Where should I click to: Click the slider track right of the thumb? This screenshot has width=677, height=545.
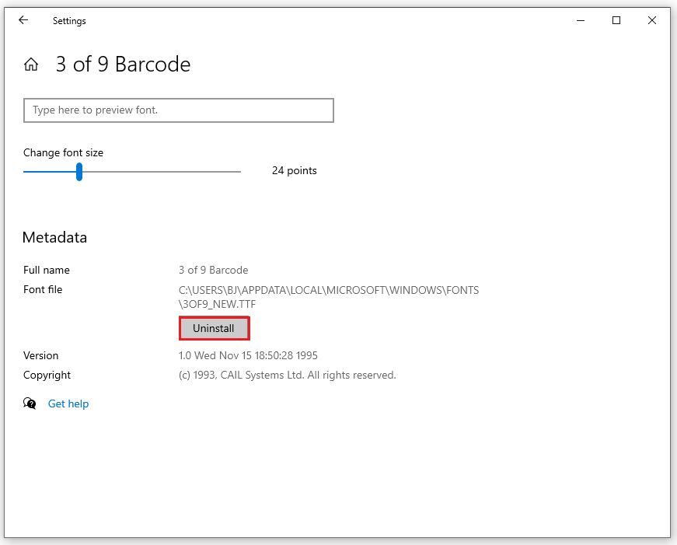163,171
